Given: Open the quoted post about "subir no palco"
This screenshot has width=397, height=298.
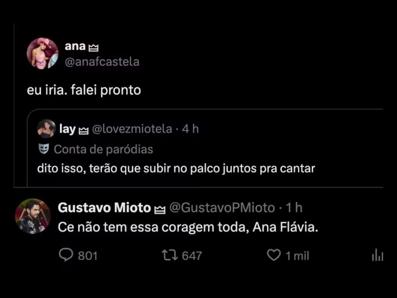Looking at the screenshot, I should pyautogui.click(x=176, y=169).
